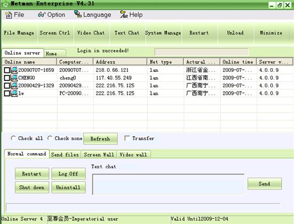
Task: Click the Valid Until2009-12-04 status text
Action: [x=200, y=219]
